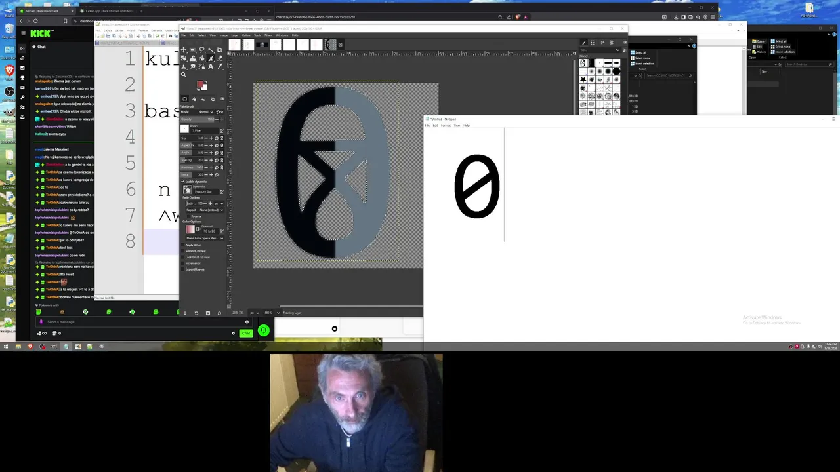The width and height of the screenshot is (840, 472).
Task: Click History in right Explorer window
Action: [x=759, y=52]
